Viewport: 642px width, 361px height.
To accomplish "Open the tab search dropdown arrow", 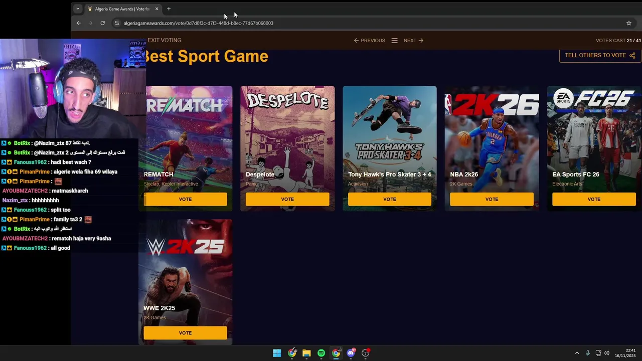I will click(77, 9).
